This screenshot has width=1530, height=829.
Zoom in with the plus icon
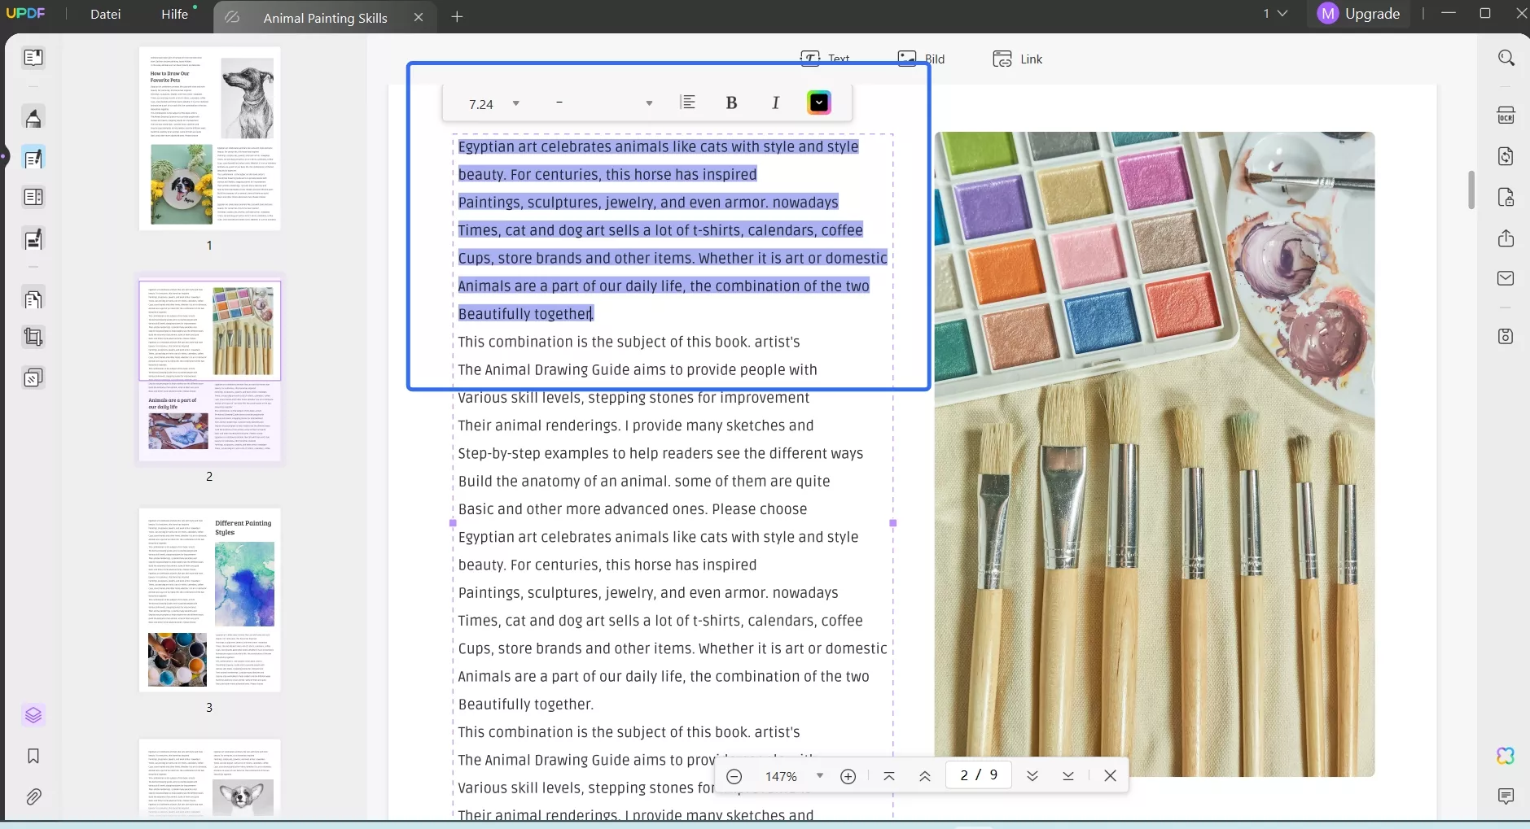(x=848, y=776)
